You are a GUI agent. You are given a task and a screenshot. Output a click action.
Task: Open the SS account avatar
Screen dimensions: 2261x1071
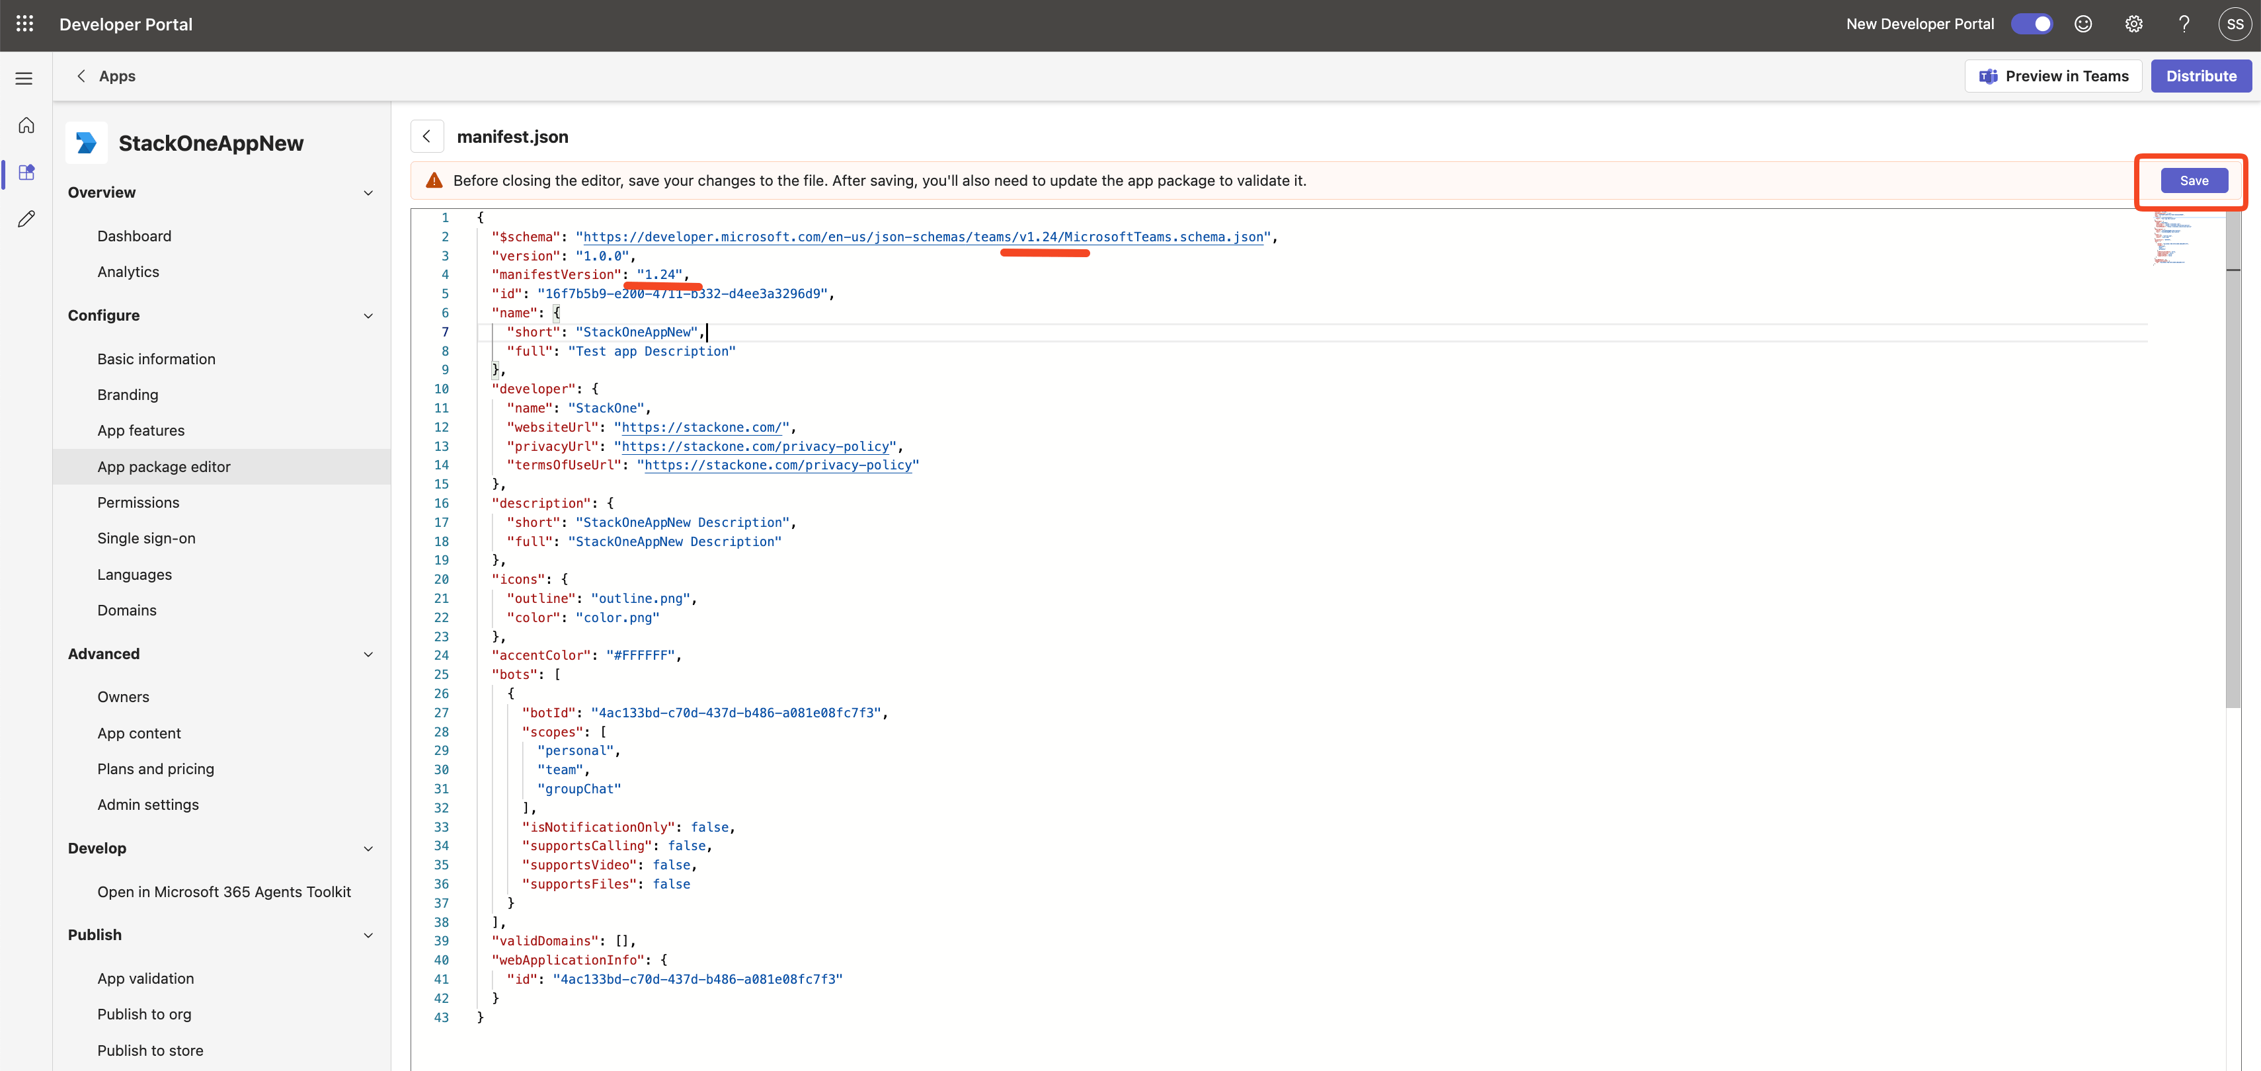2235,24
